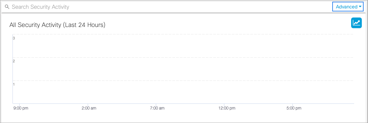The image size is (368, 123).
Task: Click the top dashed gridline at level 3
Action: [183, 34]
